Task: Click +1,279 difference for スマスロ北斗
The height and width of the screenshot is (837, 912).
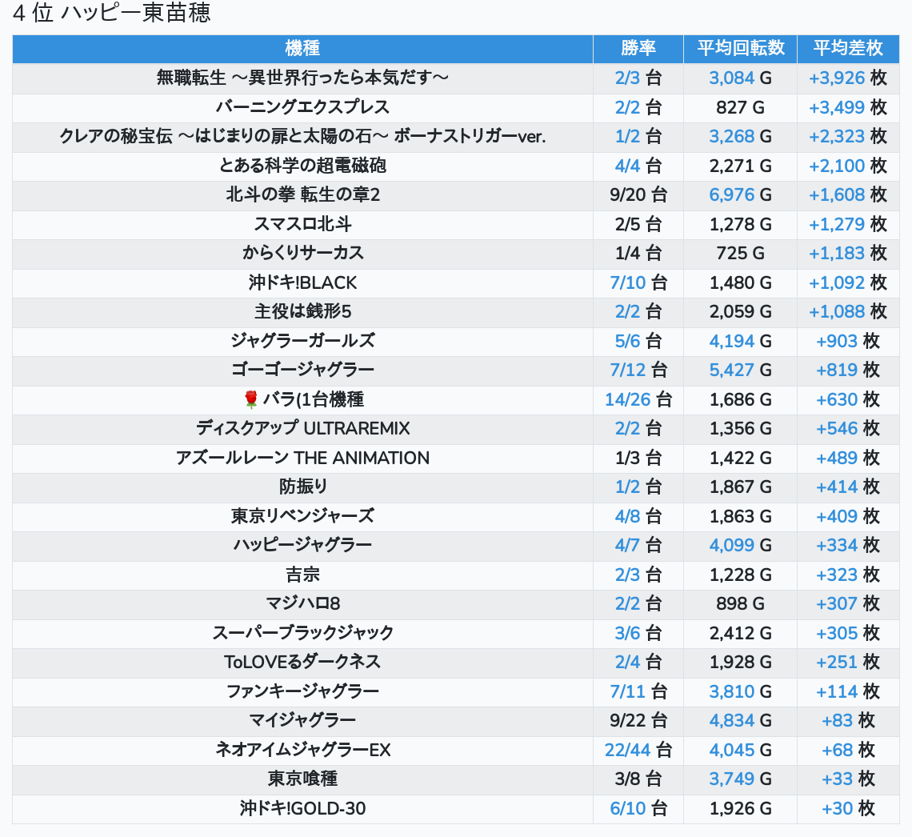Action: click(x=836, y=224)
